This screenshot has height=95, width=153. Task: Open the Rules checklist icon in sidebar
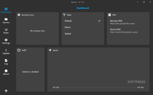(x=6, y=30)
